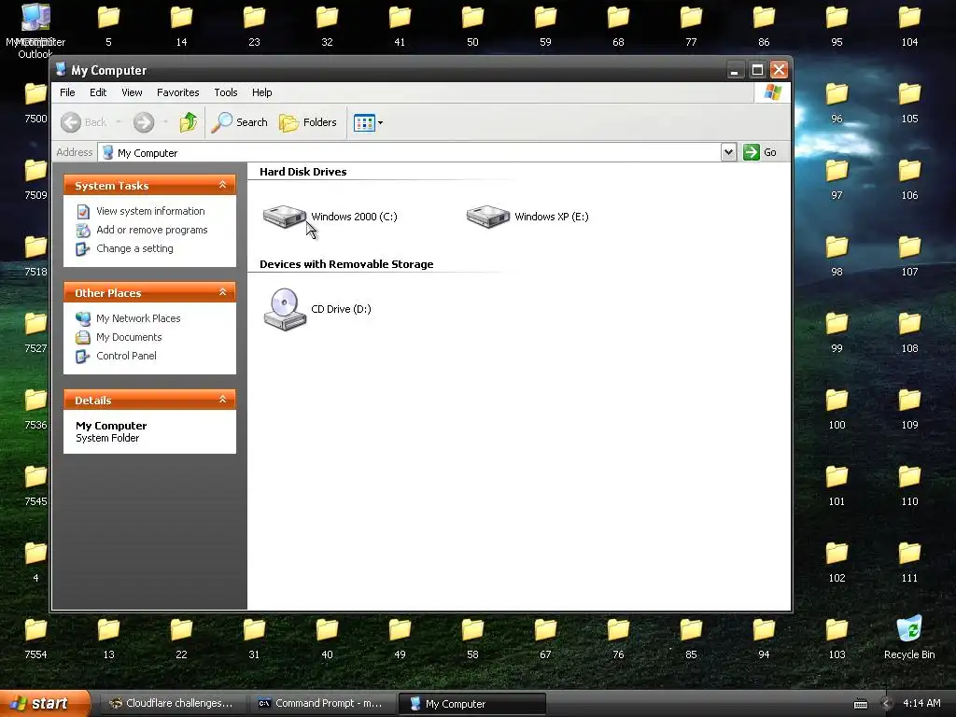Screen dimensions: 956x717
Task: Click the Back history dropdown arrow
Action: pyautogui.click(x=119, y=122)
